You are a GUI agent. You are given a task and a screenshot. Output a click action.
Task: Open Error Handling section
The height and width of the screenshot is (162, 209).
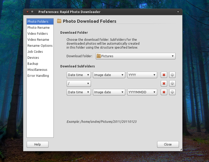tap(40, 76)
